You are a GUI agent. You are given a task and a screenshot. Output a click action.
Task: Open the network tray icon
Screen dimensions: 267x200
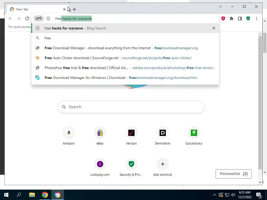click(x=227, y=195)
